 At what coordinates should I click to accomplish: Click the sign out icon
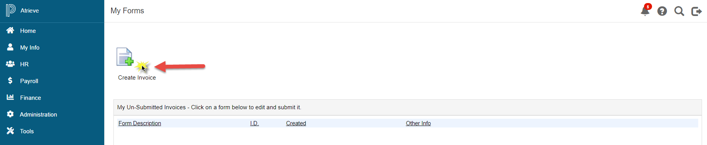[x=697, y=11]
